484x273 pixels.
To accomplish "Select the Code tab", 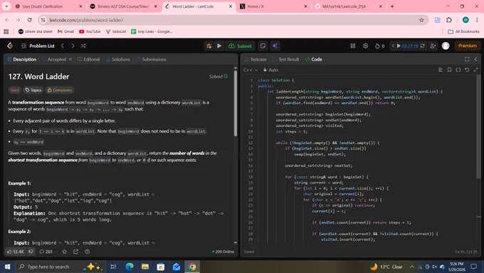I will (x=314, y=59).
